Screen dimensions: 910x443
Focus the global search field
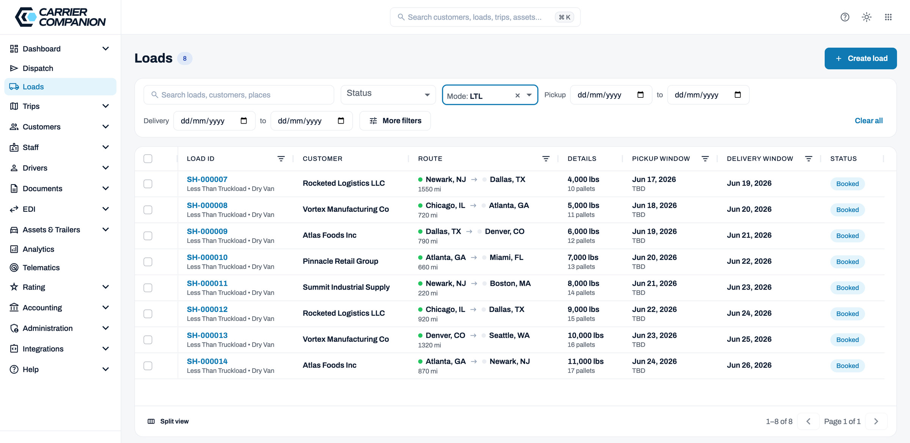[x=485, y=17]
